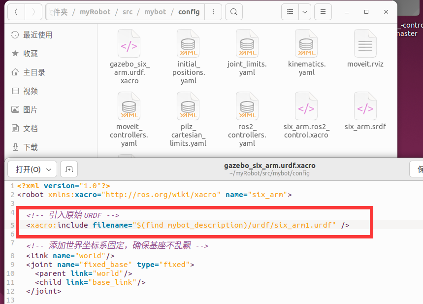Close the file manager window
The image size is (423, 304).
point(386,12)
